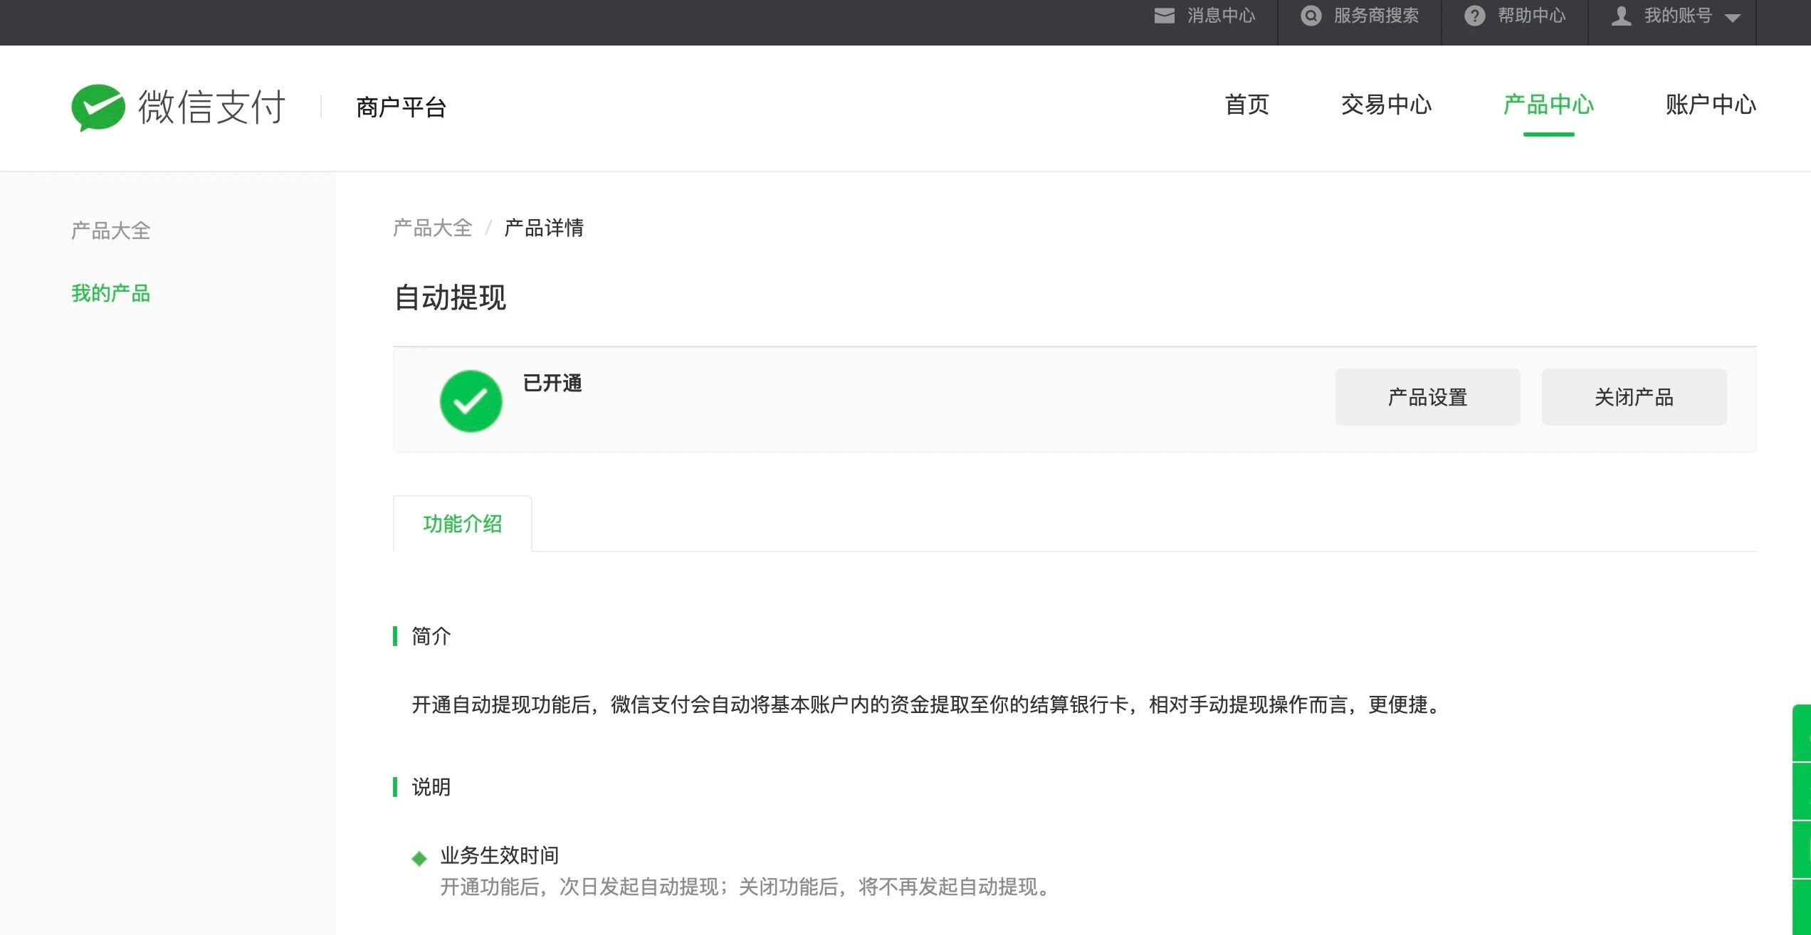Select the 产品中心 navigation item
The width and height of the screenshot is (1811, 935).
pos(1548,105)
